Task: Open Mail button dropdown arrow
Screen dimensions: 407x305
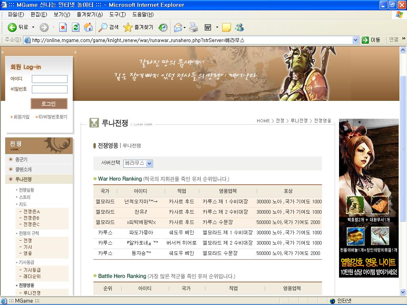Action: pyautogui.click(x=184, y=27)
